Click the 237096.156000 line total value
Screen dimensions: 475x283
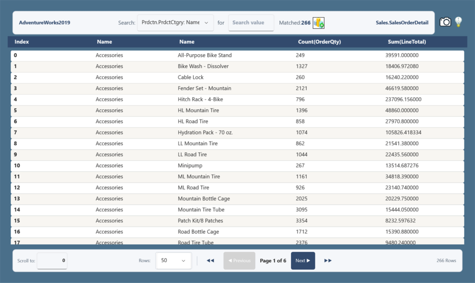403,100
